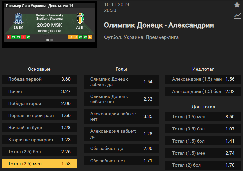The width and height of the screenshot is (243, 171).
Task: Click the Основные section heading
Action: [39, 69]
